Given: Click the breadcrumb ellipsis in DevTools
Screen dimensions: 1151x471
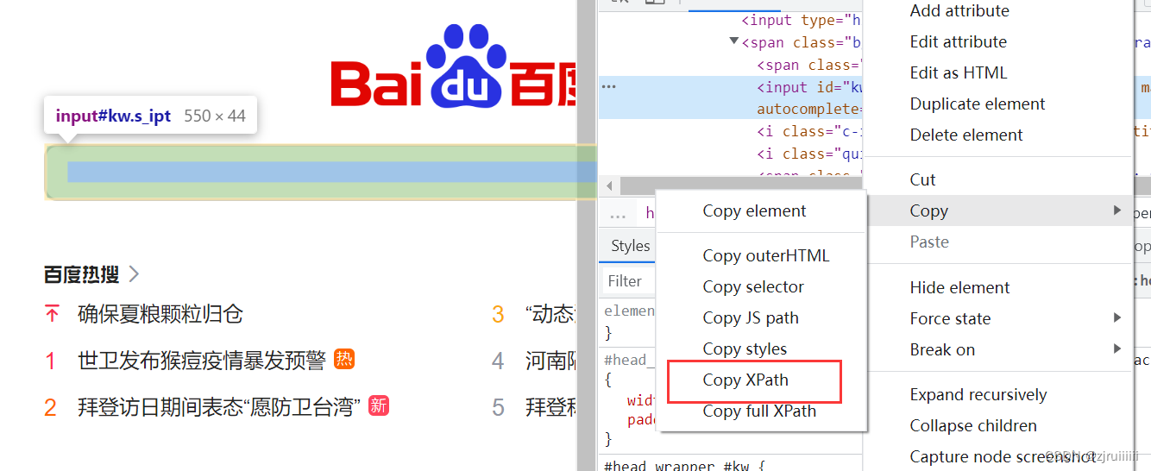Looking at the screenshot, I should (x=618, y=215).
